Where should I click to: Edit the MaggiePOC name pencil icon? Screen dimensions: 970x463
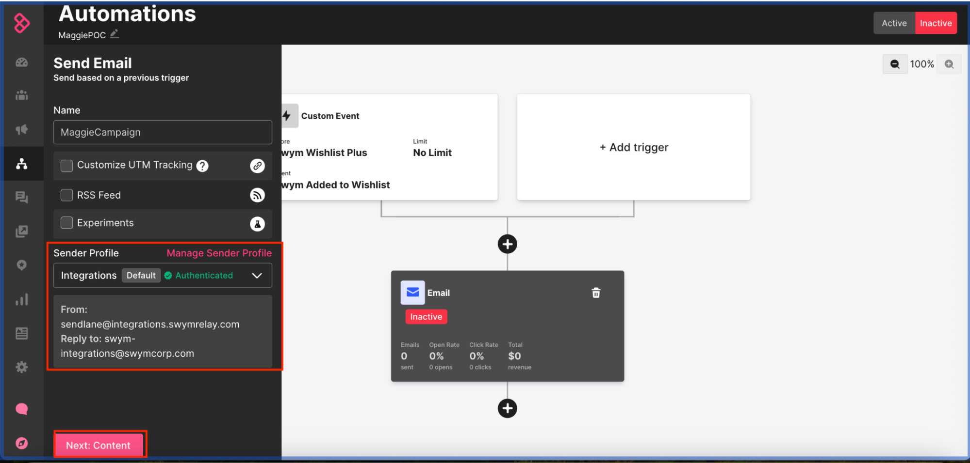115,34
